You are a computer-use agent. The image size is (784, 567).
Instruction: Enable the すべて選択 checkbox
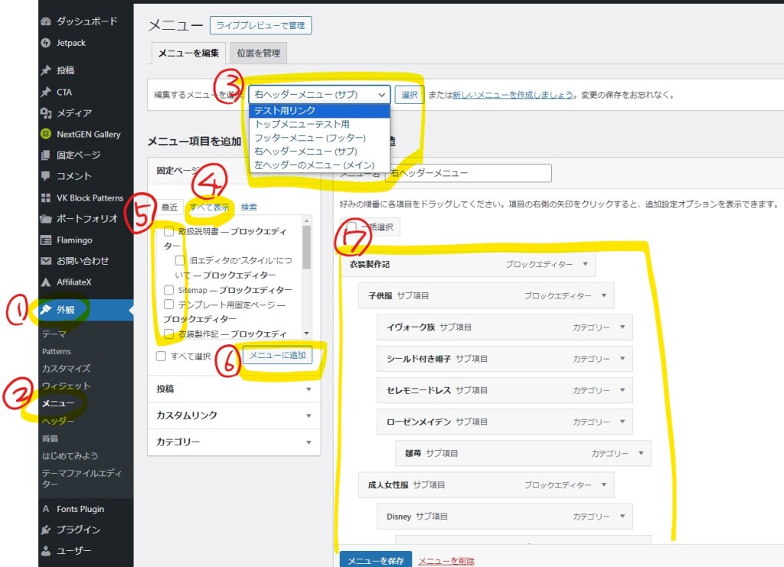(161, 357)
